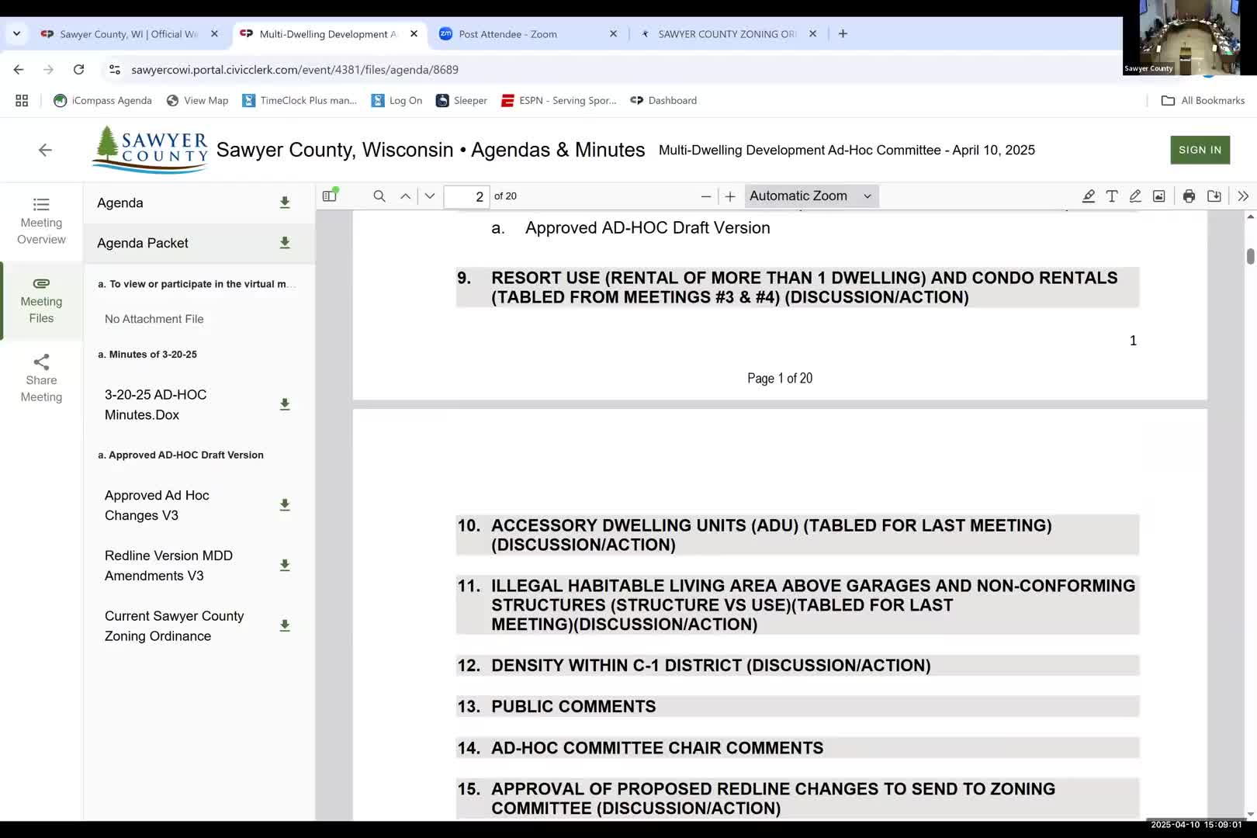Edit the page number field
1257x838 pixels.
[x=466, y=196]
